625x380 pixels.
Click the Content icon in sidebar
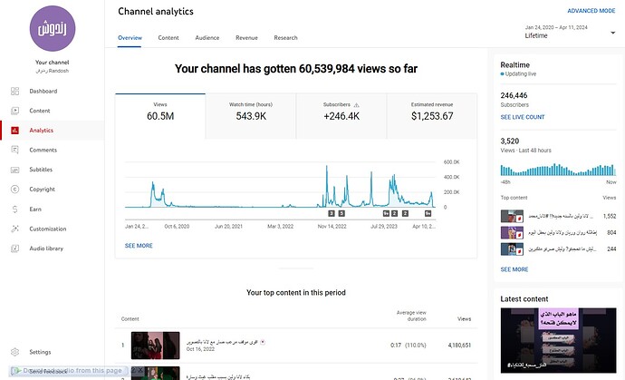click(15, 111)
